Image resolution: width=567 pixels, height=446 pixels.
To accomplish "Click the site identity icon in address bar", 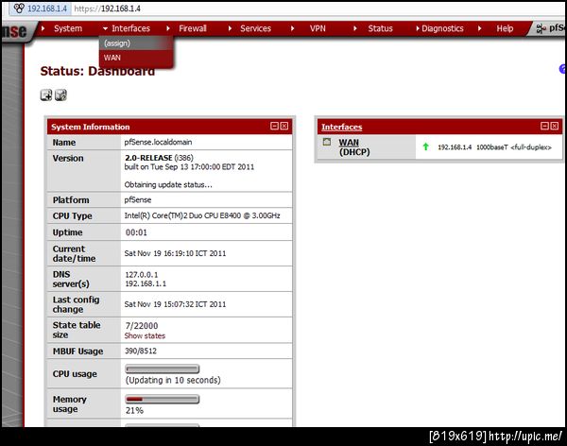I will pyautogui.click(x=19, y=8).
